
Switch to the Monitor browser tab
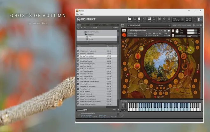101,25
